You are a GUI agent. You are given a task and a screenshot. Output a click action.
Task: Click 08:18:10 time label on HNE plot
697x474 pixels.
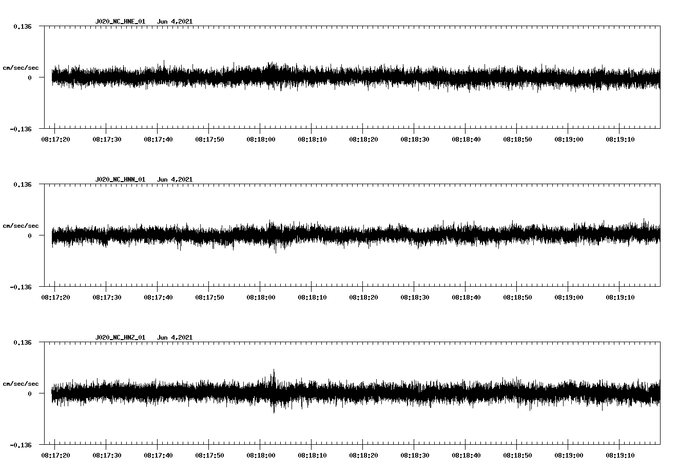pos(312,139)
